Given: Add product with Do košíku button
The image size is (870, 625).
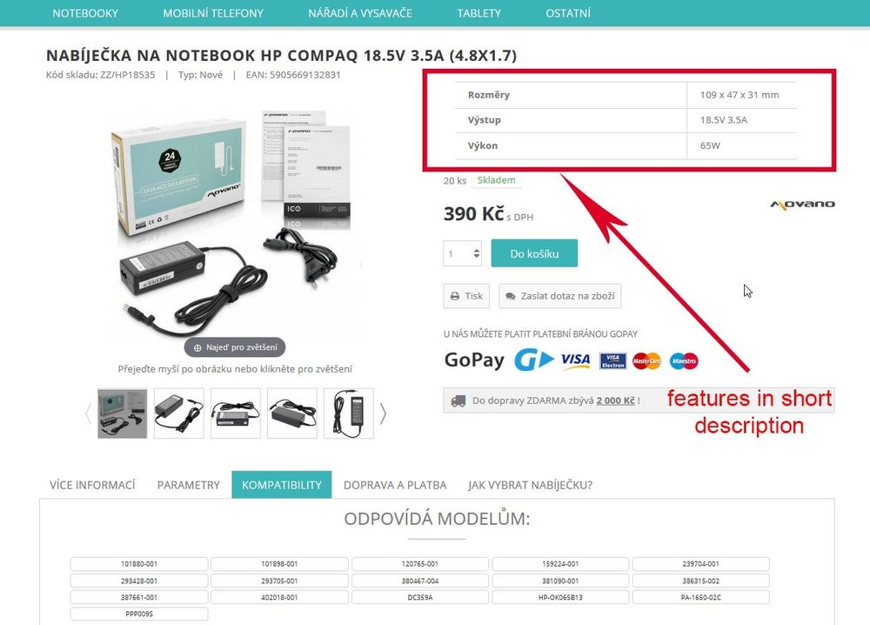Looking at the screenshot, I should [x=534, y=253].
